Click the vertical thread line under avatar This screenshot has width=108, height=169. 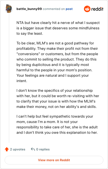coord(9,78)
